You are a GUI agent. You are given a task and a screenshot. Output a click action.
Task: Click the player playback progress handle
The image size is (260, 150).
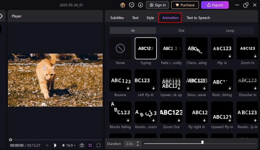[10, 140]
